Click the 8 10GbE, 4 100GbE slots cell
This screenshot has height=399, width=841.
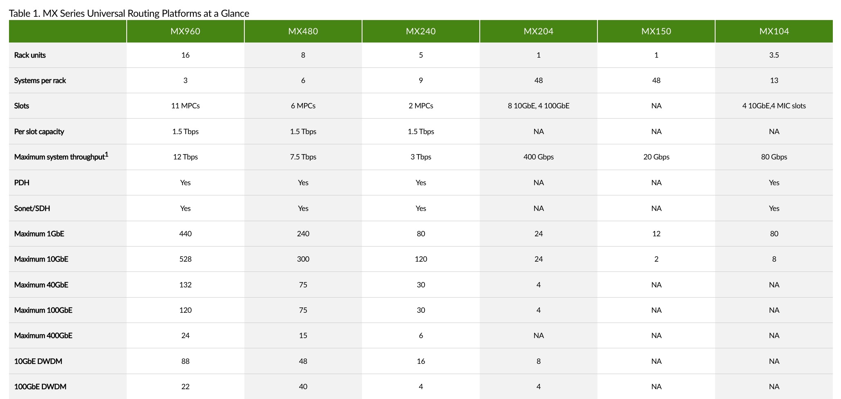(539, 106)
